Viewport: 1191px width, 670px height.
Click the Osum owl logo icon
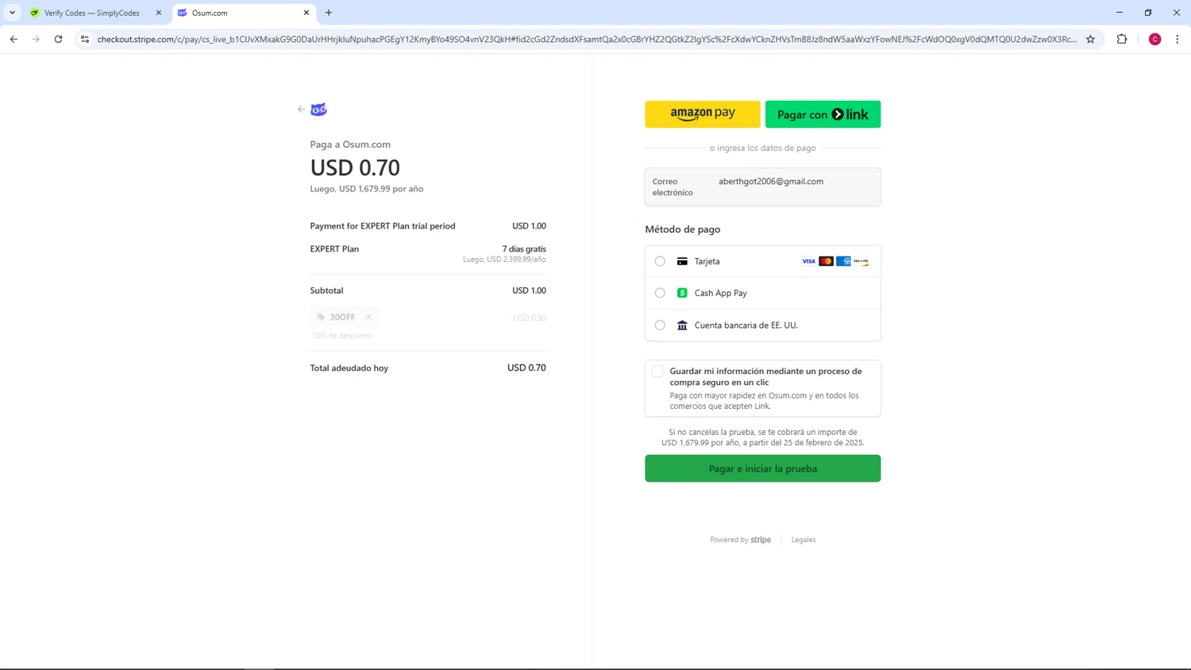coord(318,110)
